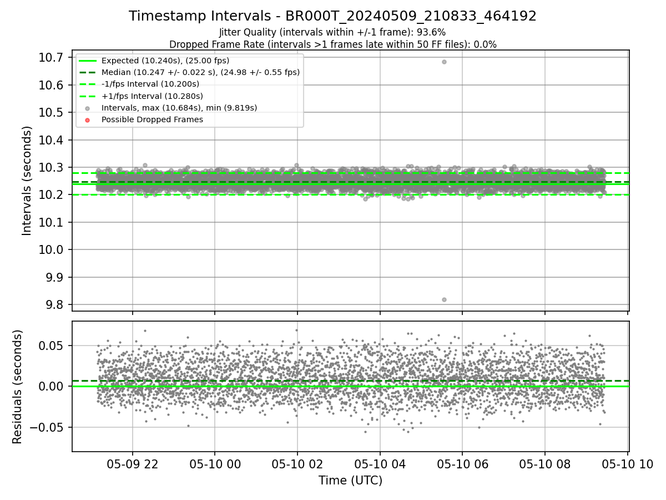Click the x-axis tick label '05-09 22'
The height and width of the screenshot is (500, 666).
point(132,463)
